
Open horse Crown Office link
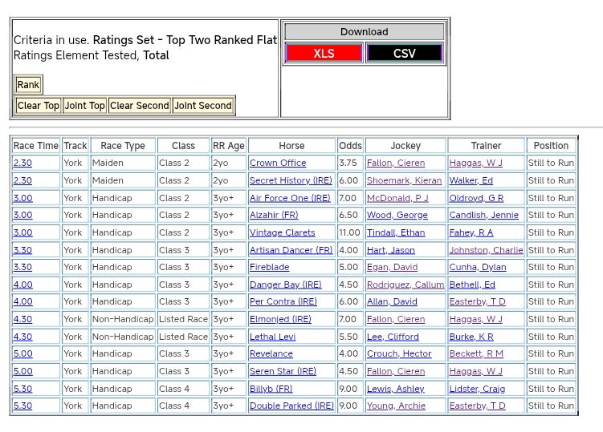click(278, 164)
